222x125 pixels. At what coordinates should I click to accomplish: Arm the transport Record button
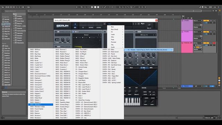[x=98, y=7]
